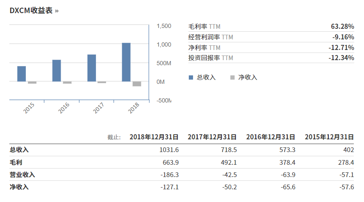This screenshot has height=202, width=364.
Task: Click the 378.4 gross profit cell
Action: (x=287, y=162)
